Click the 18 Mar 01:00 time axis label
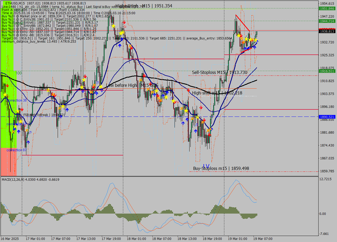This screenshot has height=242, width=337. click(x=136, y=239)
